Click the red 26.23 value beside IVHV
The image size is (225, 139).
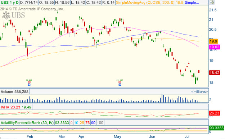(15, 107)
